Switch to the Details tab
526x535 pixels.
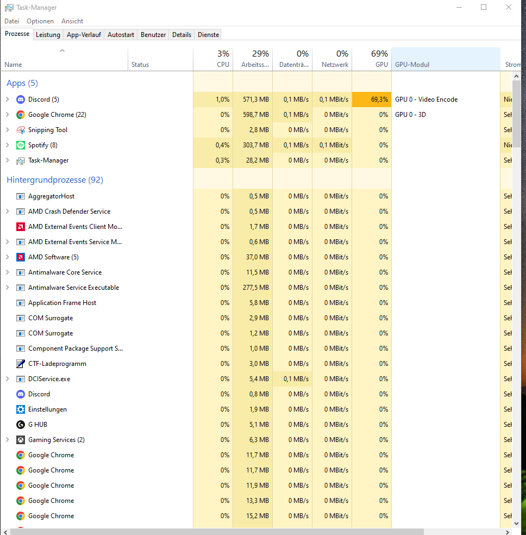181,35
